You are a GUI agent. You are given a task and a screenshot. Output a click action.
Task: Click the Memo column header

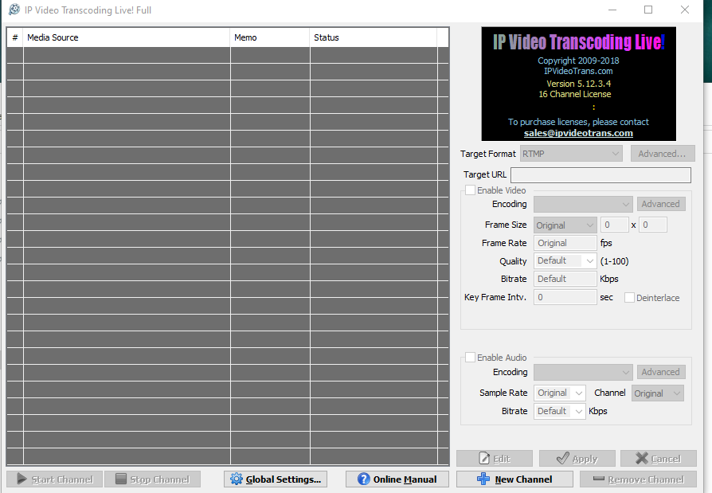(269, 37)
